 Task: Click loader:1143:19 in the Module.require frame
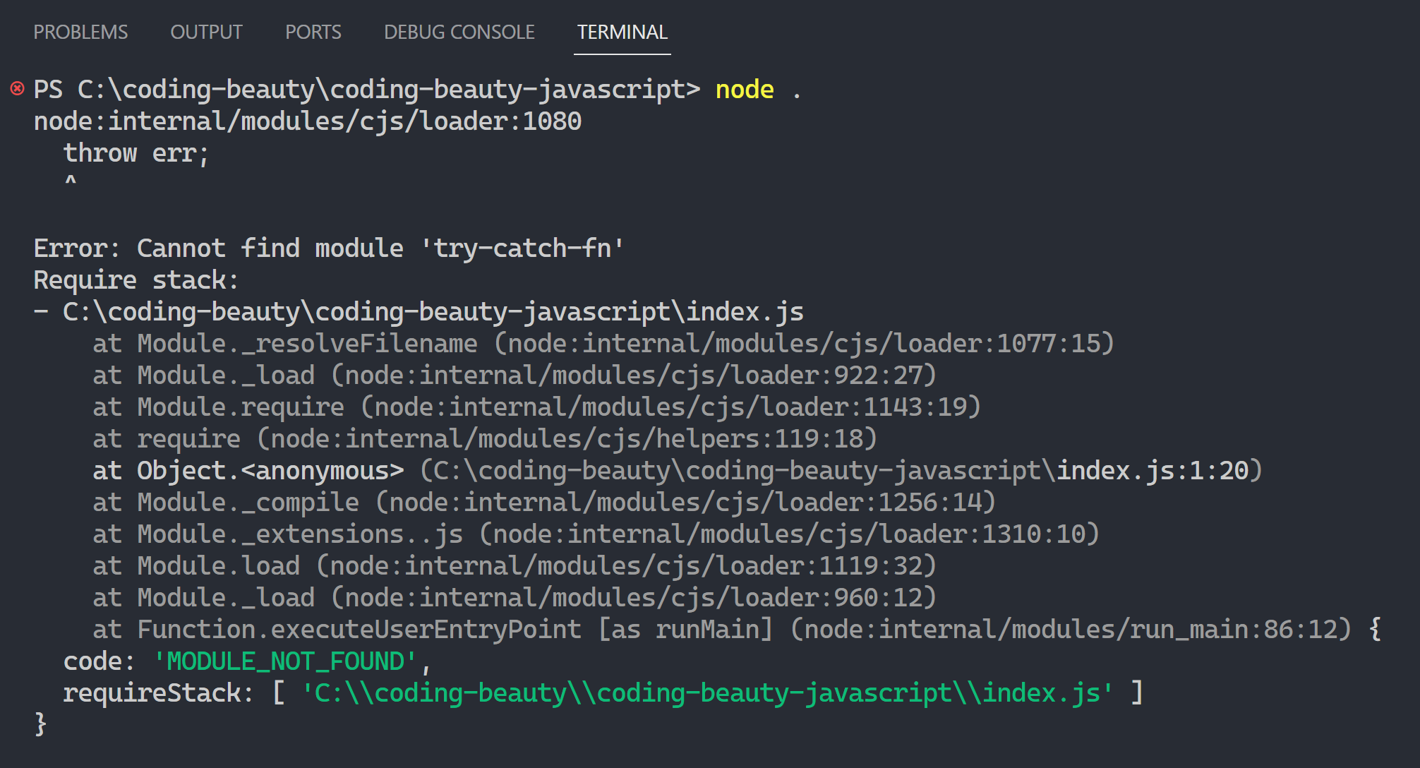pos(670,407)
